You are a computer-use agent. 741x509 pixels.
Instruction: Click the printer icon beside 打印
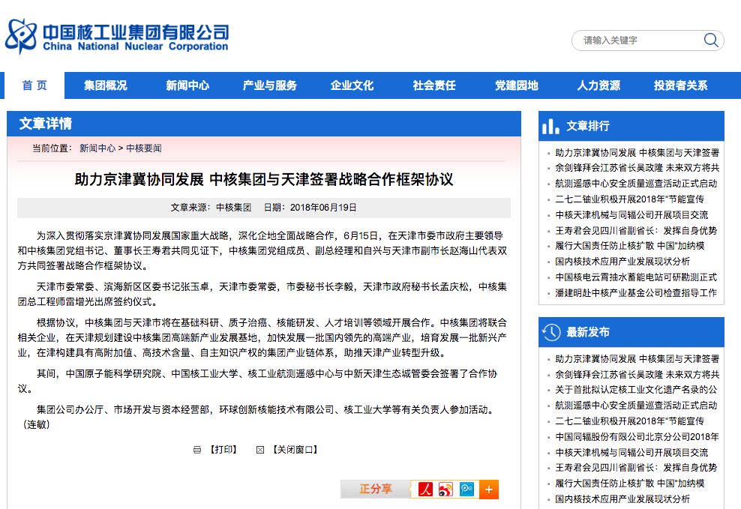tap(197, 450)
